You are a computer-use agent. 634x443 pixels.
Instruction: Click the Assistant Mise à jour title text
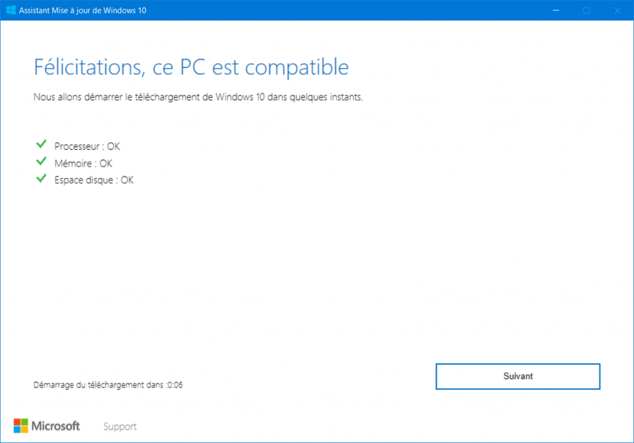click(82, 11)
